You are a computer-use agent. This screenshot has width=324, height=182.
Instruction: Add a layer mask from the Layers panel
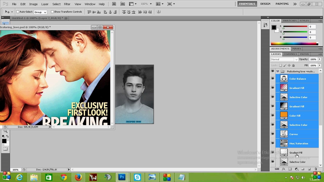pos(290,169)
